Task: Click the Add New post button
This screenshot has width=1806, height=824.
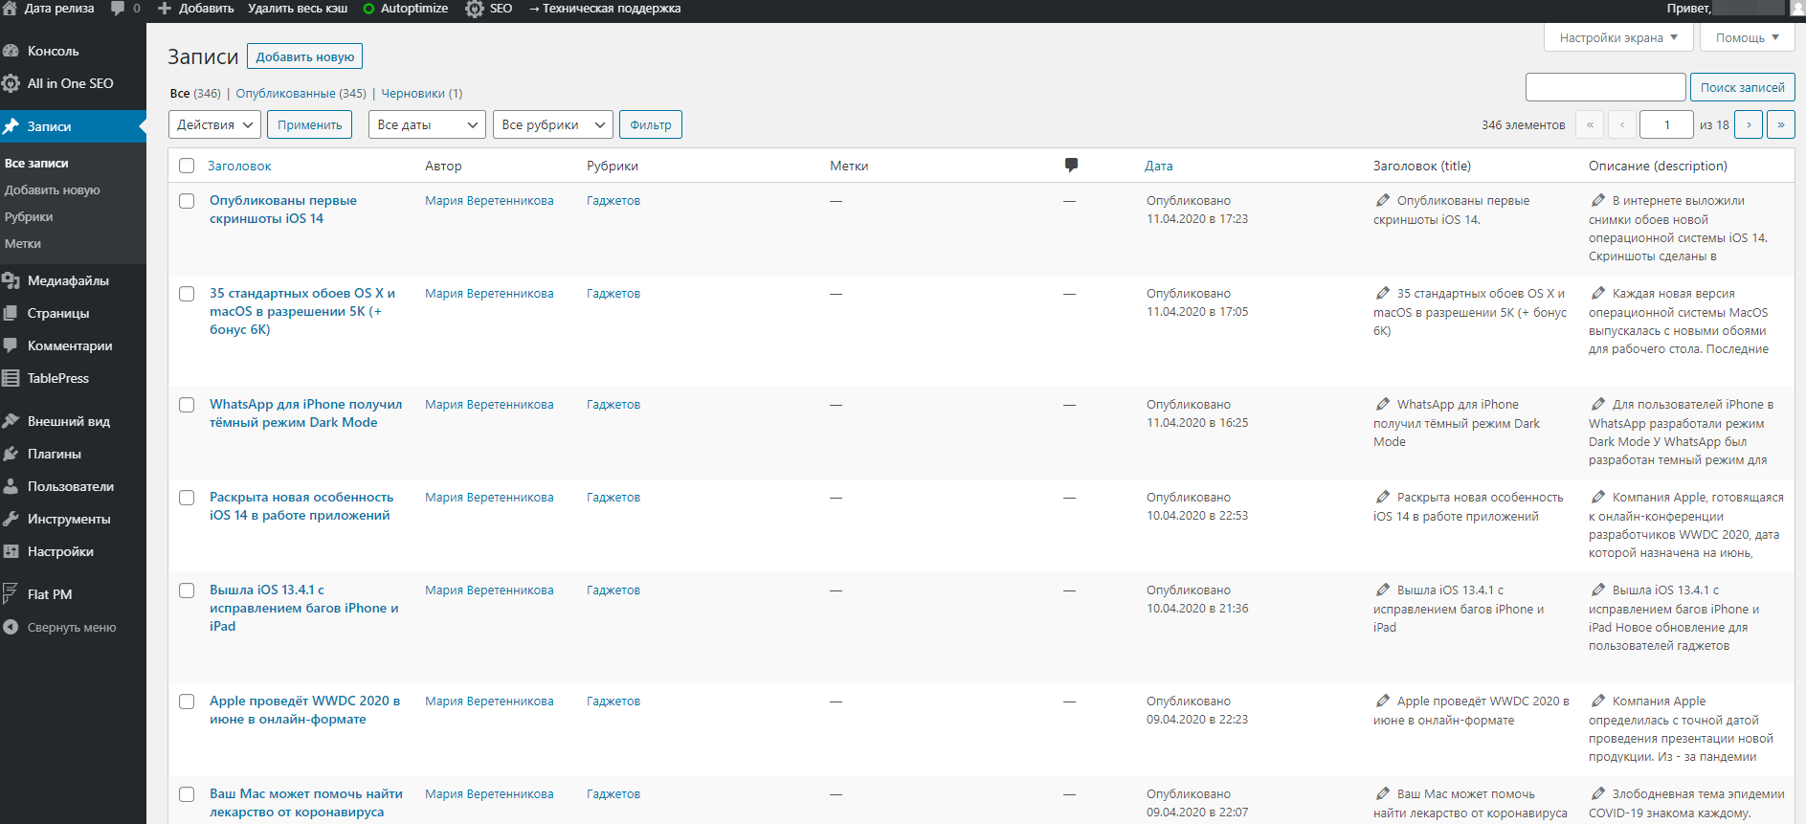Action: tap(304, 56)
